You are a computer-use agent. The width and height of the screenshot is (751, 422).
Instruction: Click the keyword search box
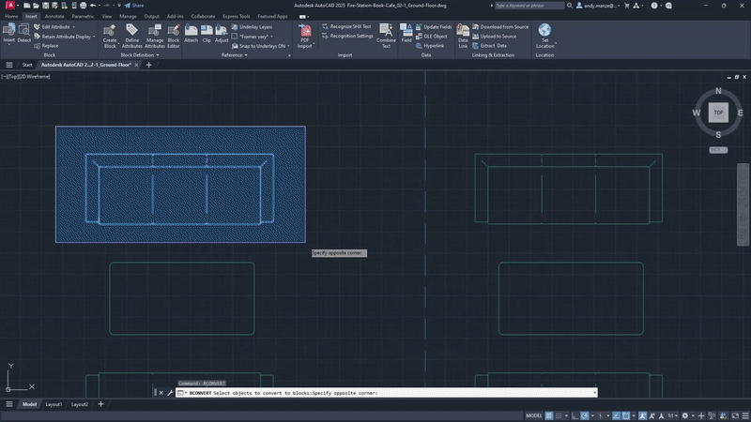[x=529, y=6]
